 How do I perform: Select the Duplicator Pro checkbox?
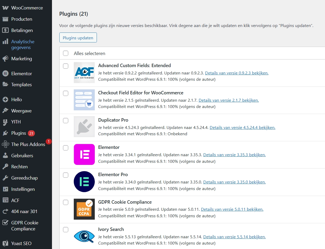pos(66,121)
